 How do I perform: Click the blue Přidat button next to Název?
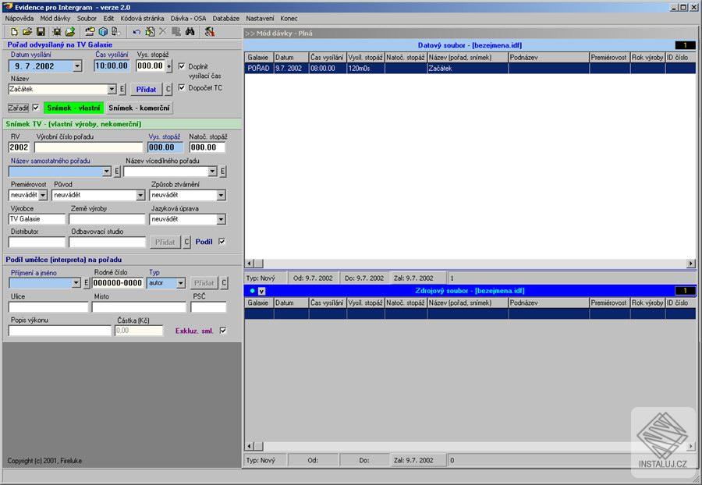145,90
